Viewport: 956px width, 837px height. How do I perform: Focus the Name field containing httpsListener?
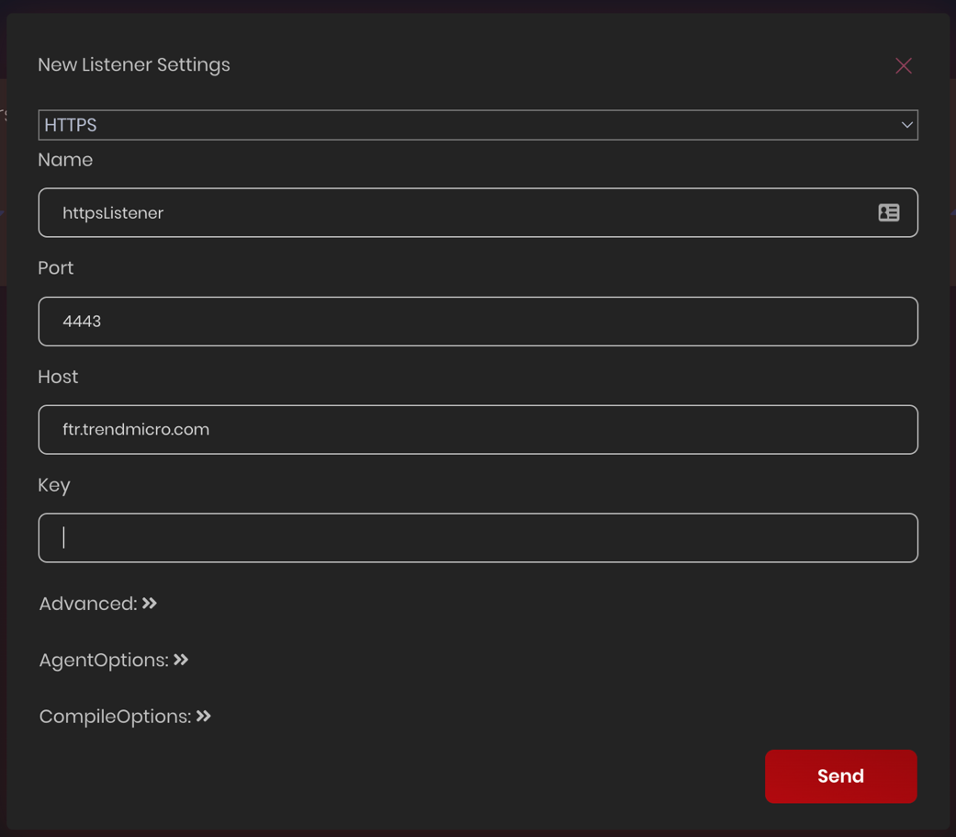(459, 213)
